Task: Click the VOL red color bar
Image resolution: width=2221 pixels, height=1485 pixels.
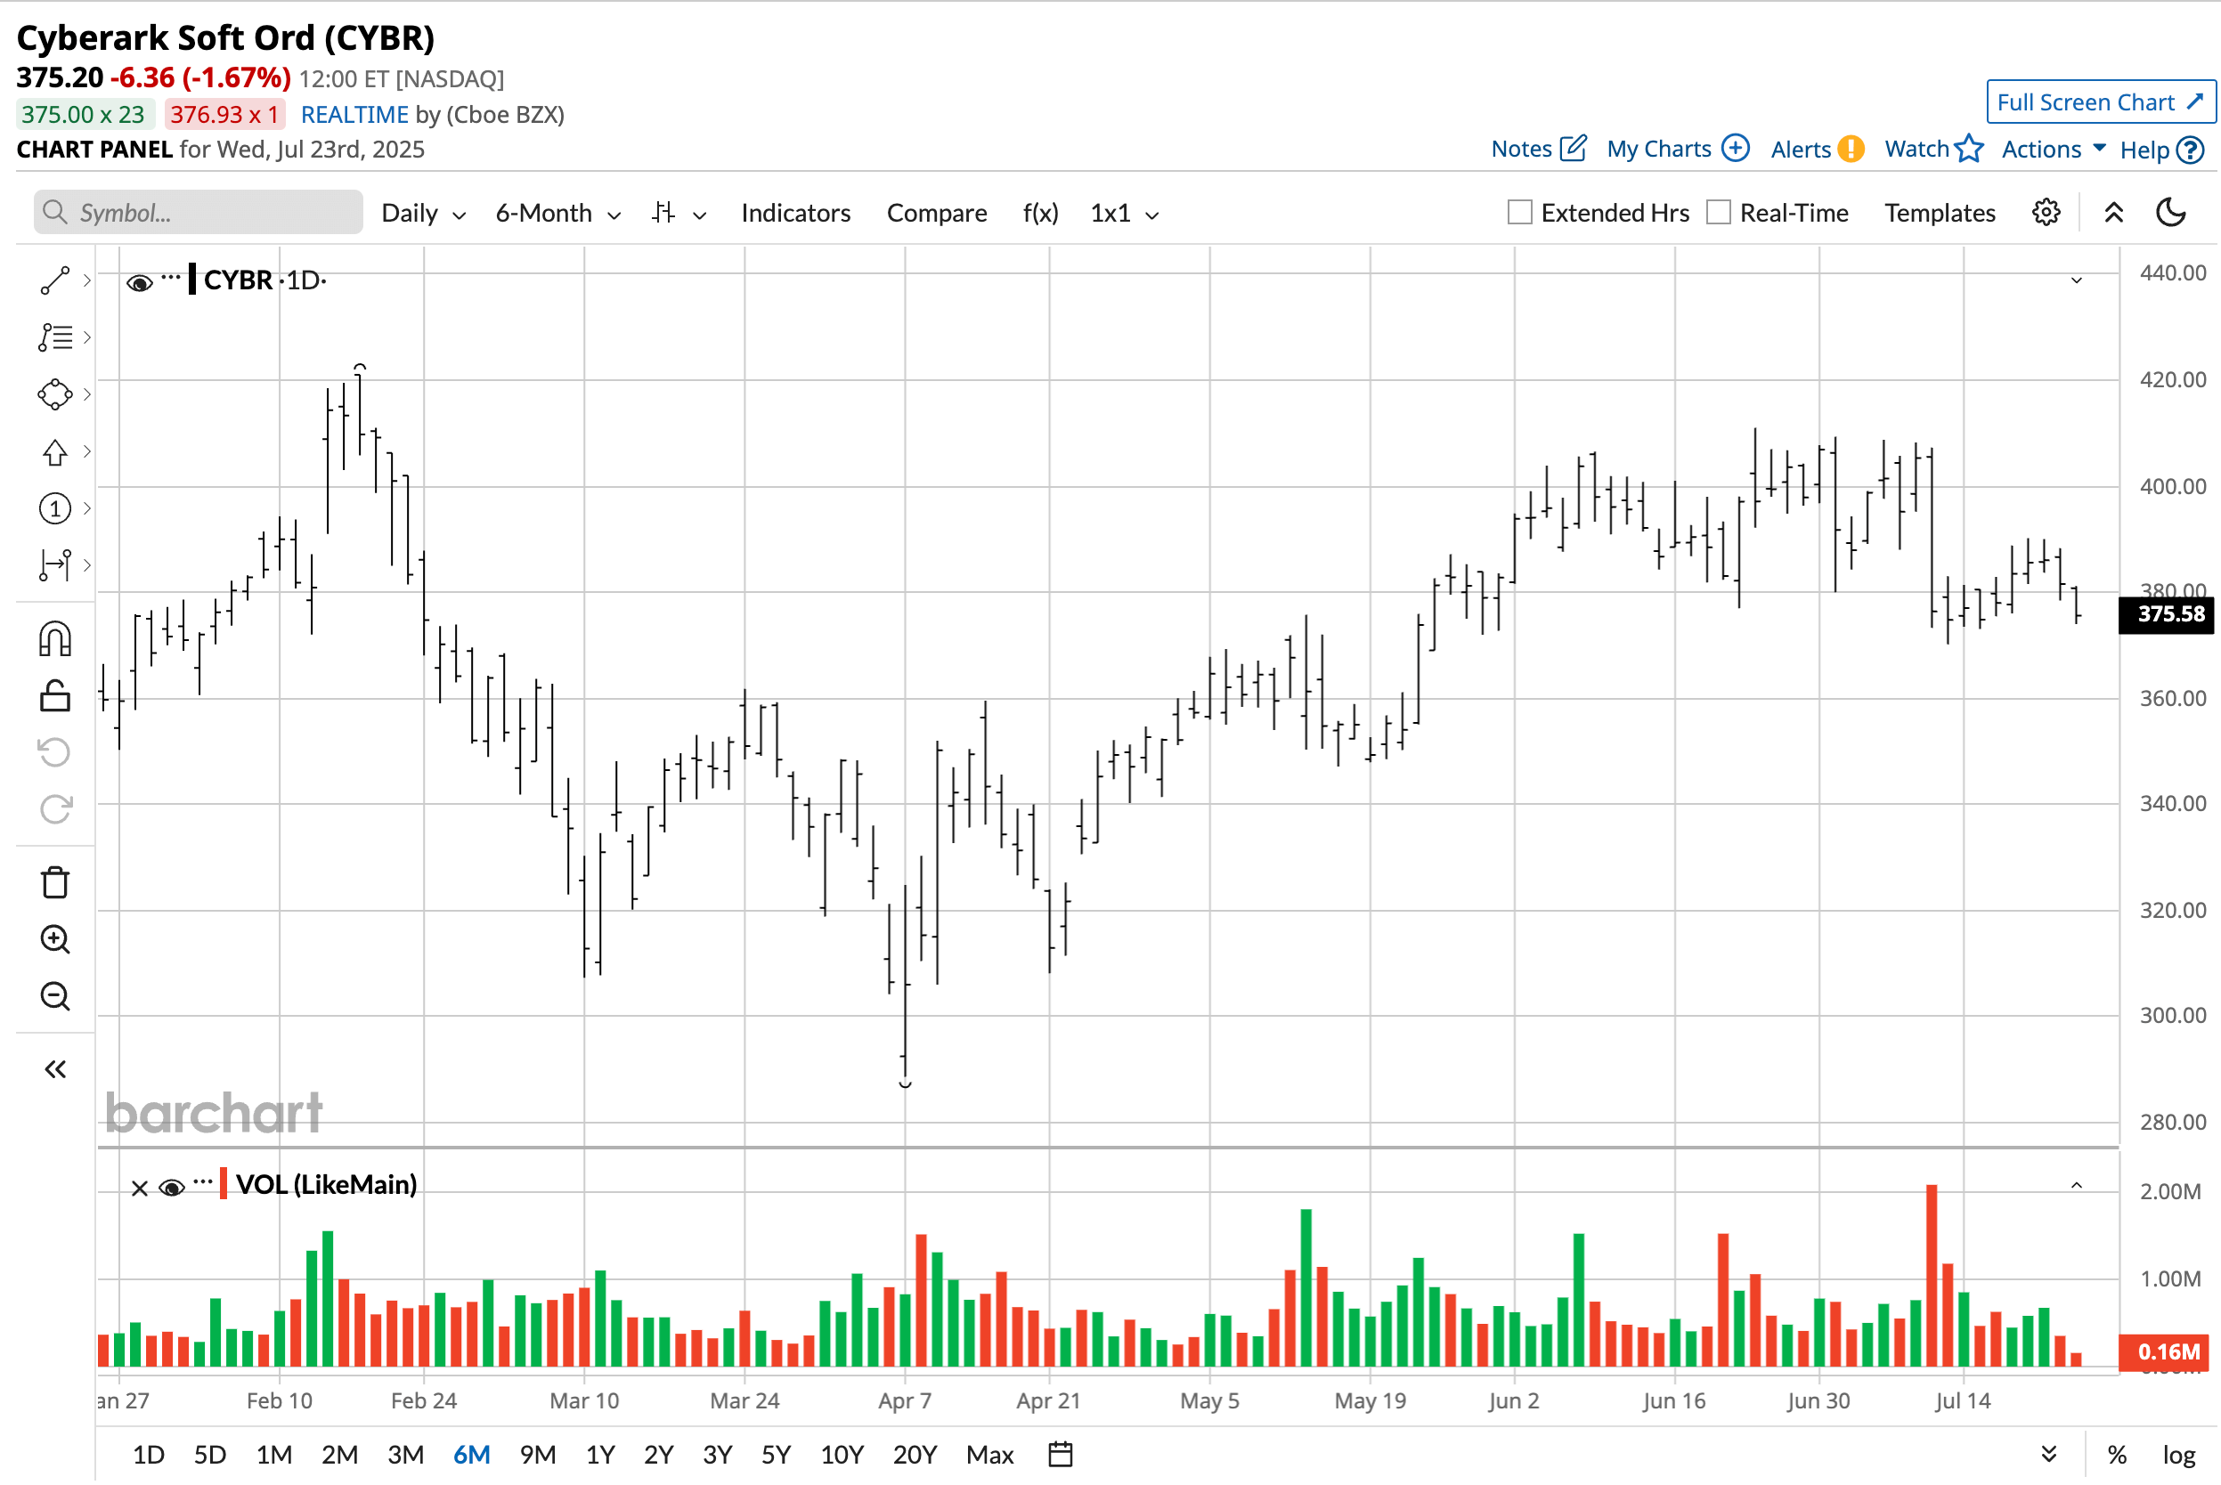Action: click(x=224, y=1184)
